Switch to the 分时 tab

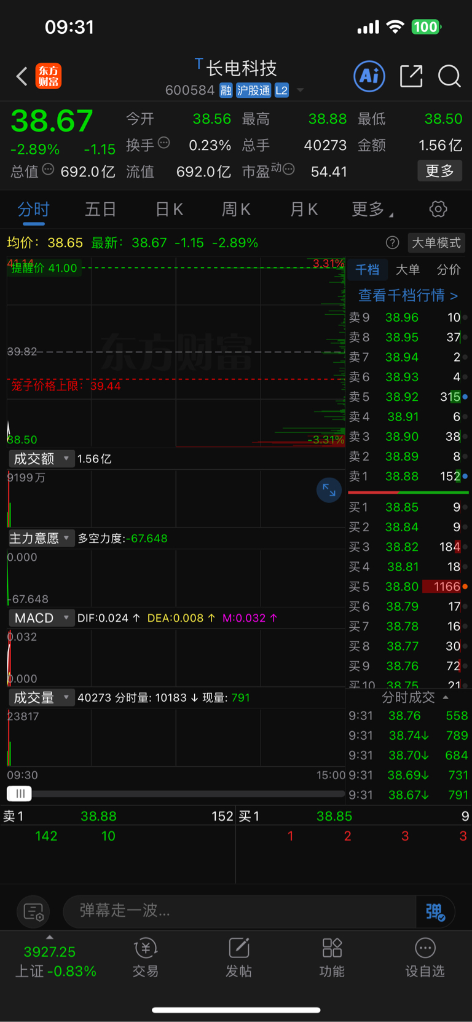pyautogui.click(x=33, y=210)
